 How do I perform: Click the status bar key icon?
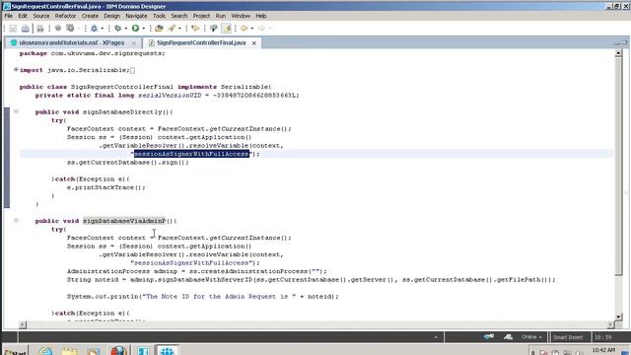coord(489,336)
